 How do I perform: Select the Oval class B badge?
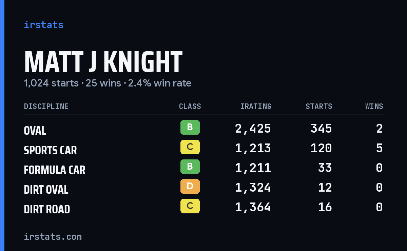click(x=190, y=128)
